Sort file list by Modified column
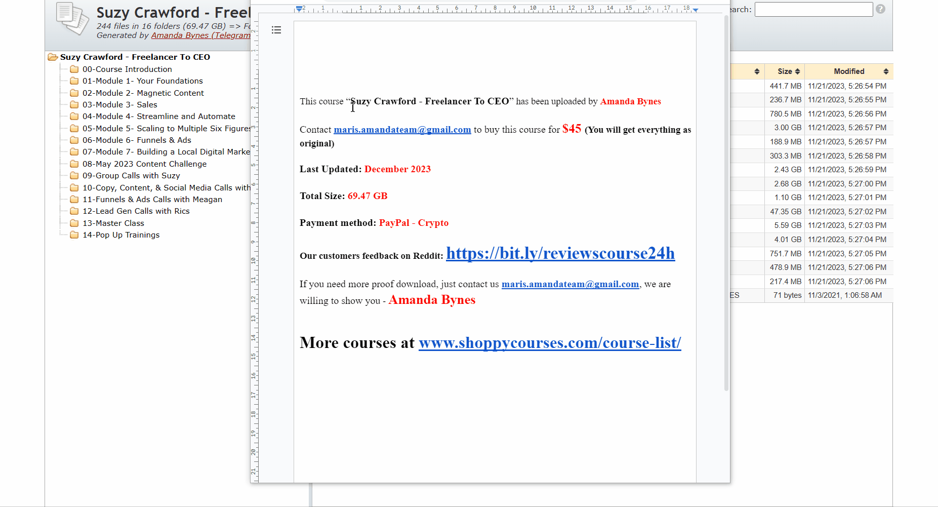 point(848,71)
